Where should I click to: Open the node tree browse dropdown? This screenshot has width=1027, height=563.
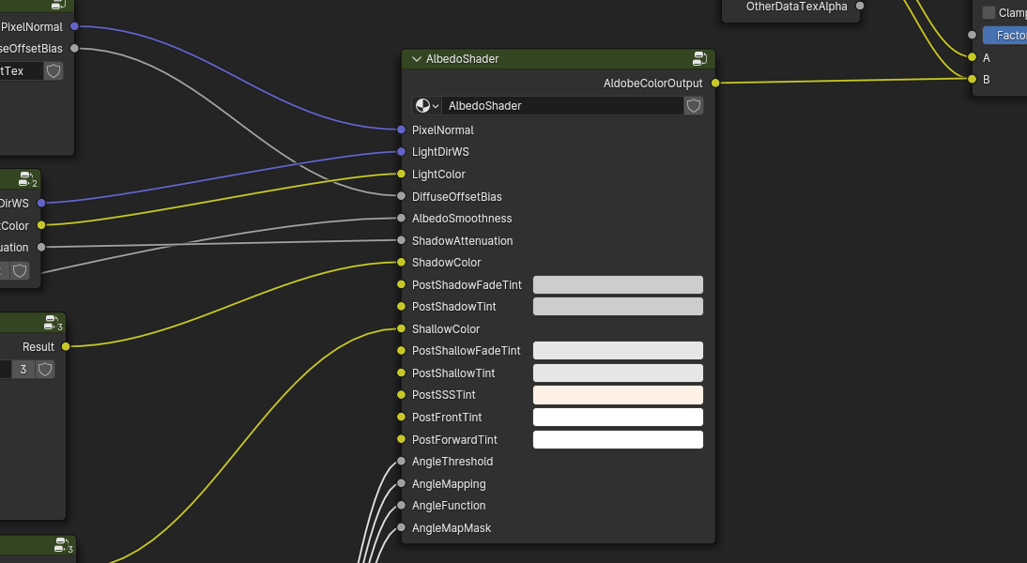click(427, 106)
